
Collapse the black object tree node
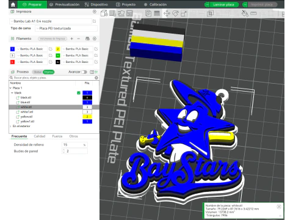(x=12, y=93)
